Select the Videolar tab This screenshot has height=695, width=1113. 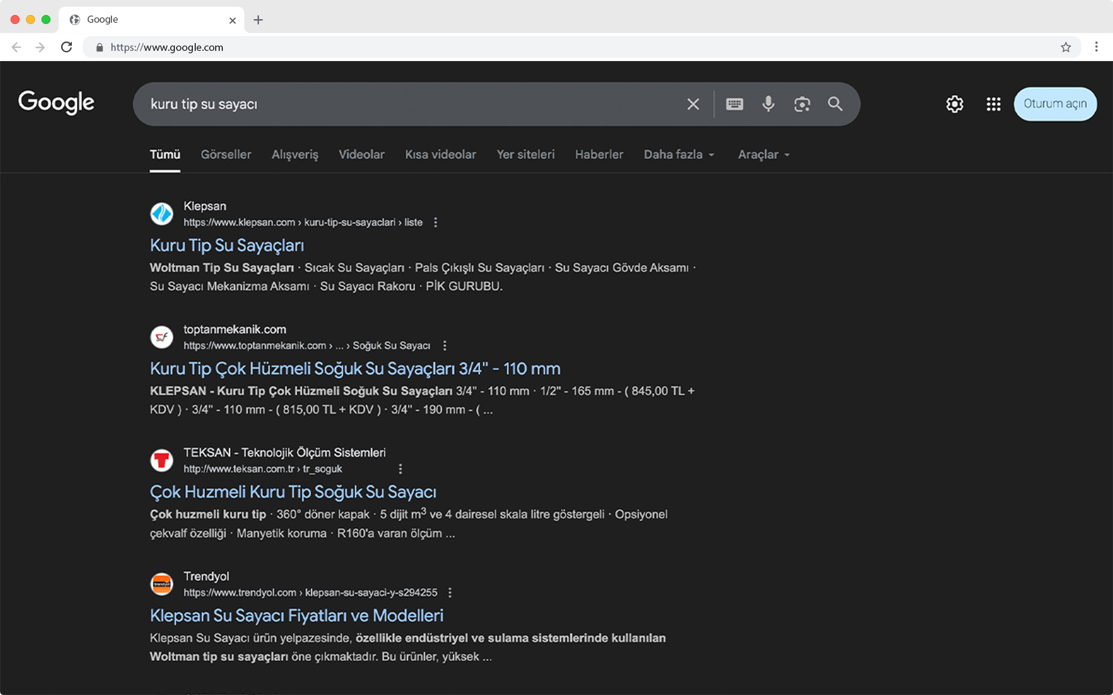click(x=361, y=154)
